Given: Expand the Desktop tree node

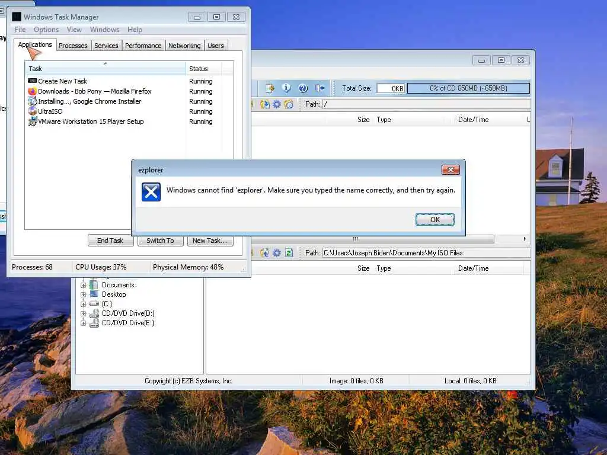Looking at the screenshot, I should coord(83,294).
